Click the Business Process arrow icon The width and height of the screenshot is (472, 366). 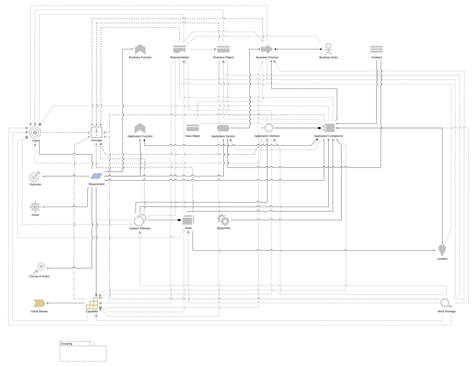[x=266, y=49]
